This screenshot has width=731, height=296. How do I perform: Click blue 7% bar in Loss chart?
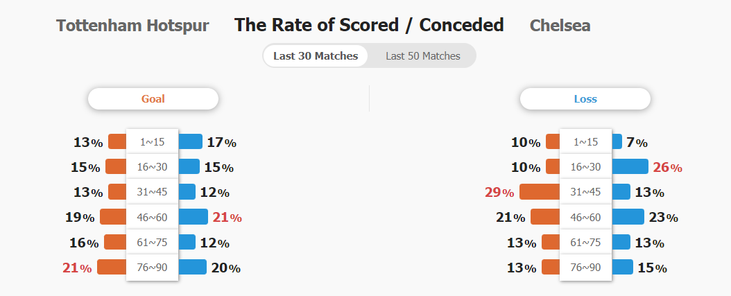[x=617, y=141]
